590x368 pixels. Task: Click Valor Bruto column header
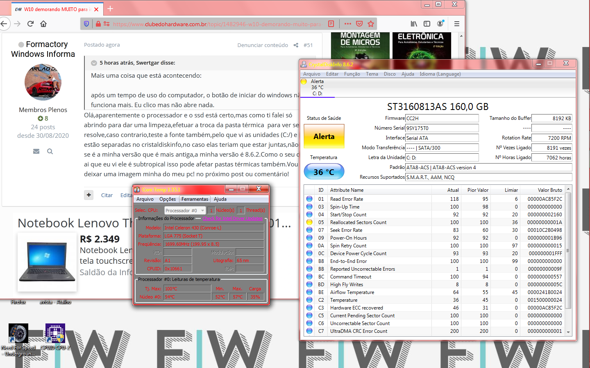coord(542,190)
